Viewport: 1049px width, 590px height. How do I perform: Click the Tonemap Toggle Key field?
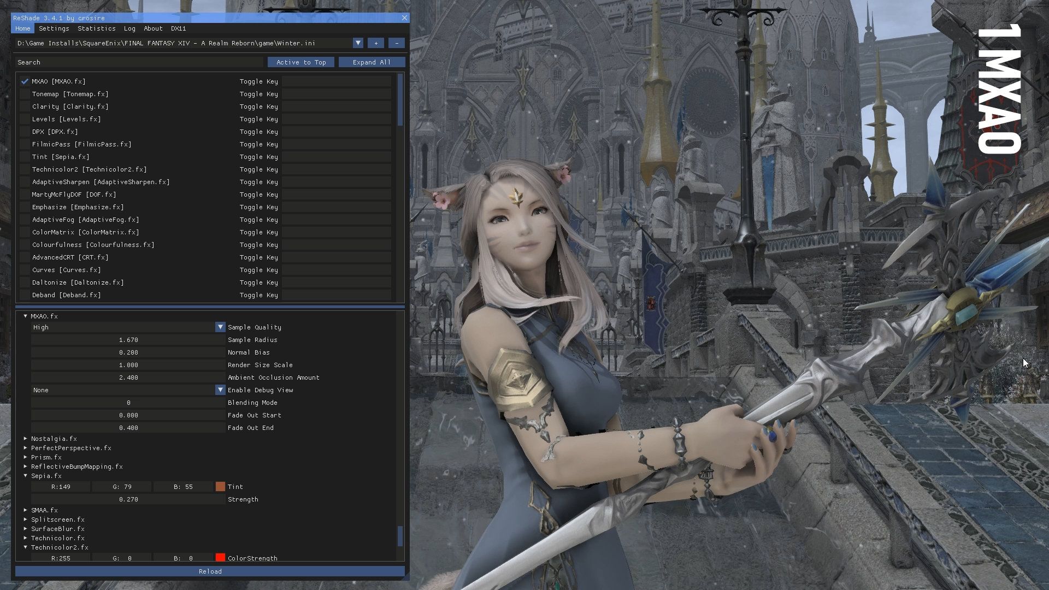tap(337, 94)
